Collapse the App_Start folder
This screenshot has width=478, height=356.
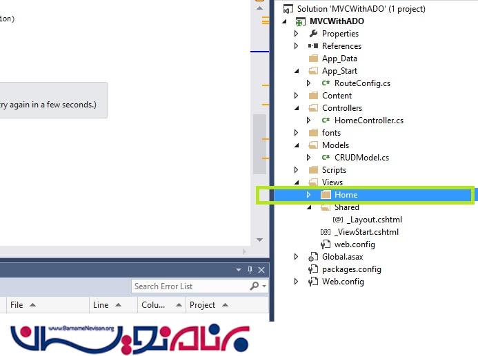click(297, 71)
